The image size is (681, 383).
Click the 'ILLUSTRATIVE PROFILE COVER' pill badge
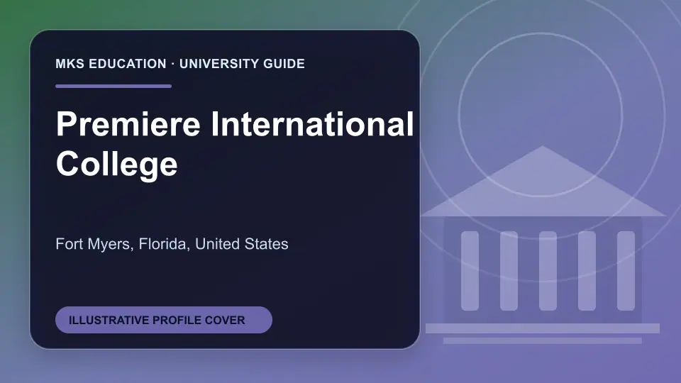pyautogui.click(x=164, y=320)
